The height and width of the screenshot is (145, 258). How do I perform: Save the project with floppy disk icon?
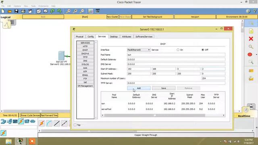tap(16, 11)
